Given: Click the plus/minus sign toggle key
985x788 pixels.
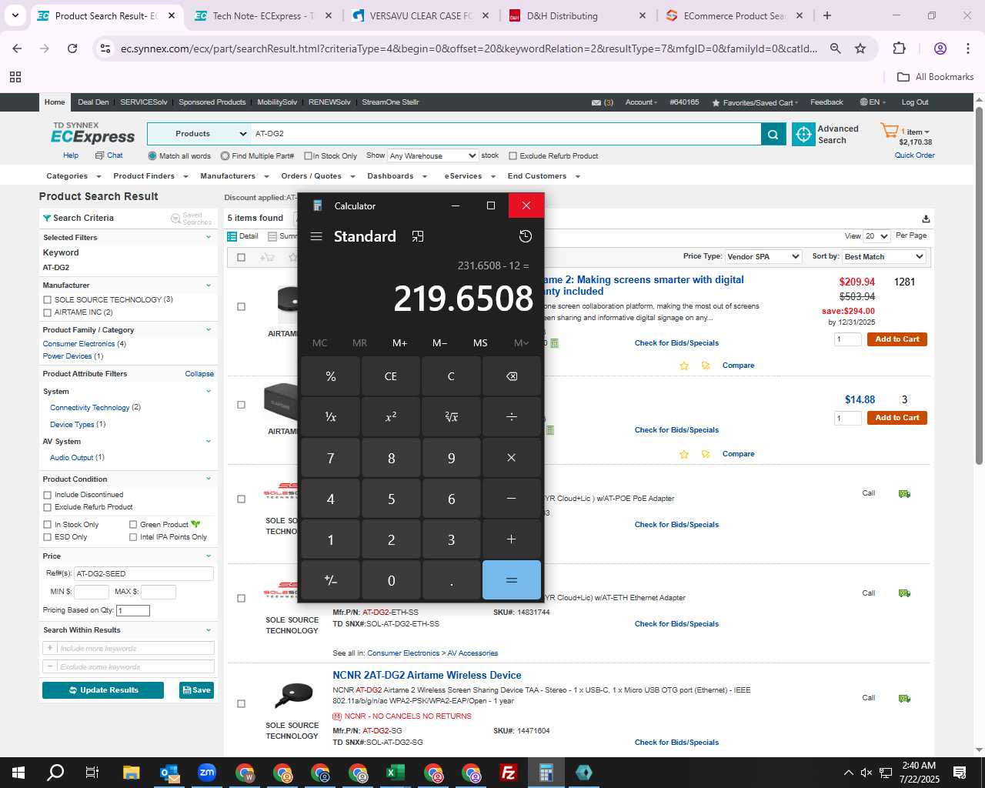Looking at the screenshot, I should [x=331, y=579].
